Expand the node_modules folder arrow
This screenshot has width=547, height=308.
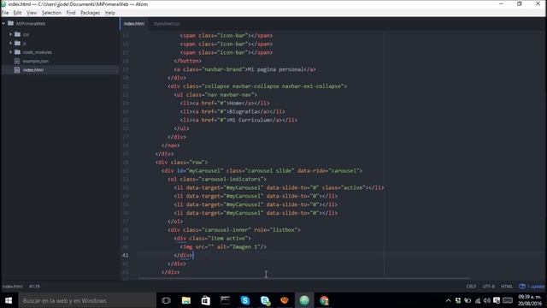coord(10,51)
